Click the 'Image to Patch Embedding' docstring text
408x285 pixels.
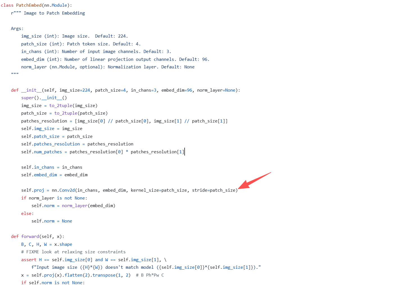54,13
